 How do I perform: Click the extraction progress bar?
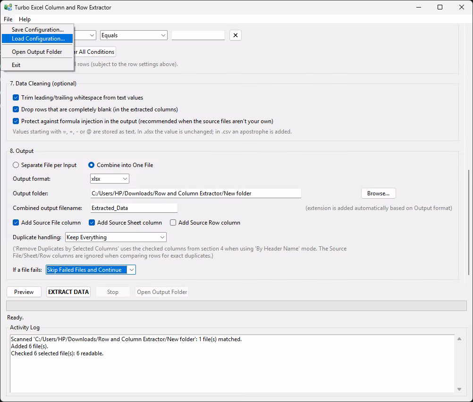point(236,305)
